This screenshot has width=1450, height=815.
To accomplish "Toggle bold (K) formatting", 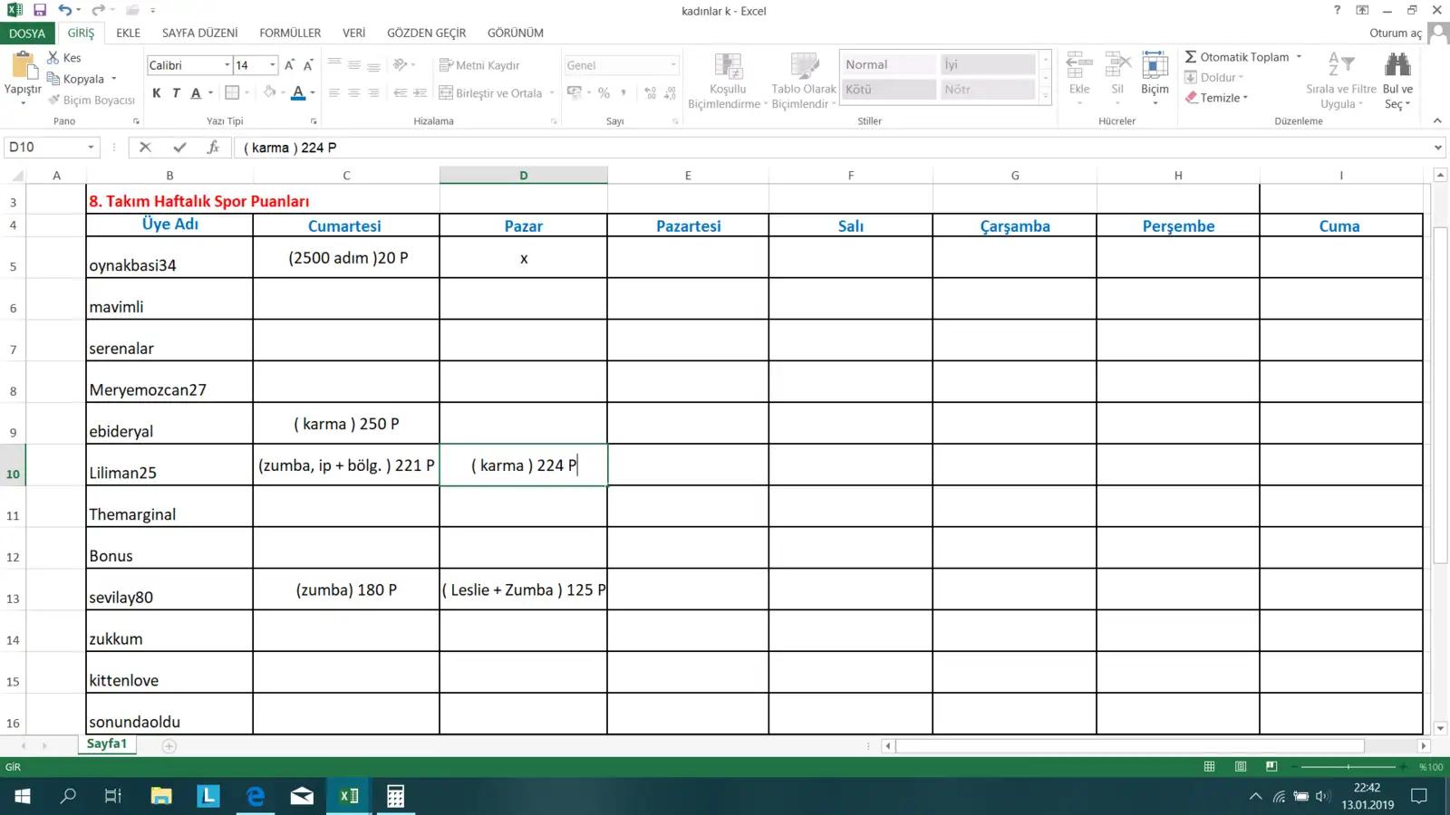I will pos(157,92).
